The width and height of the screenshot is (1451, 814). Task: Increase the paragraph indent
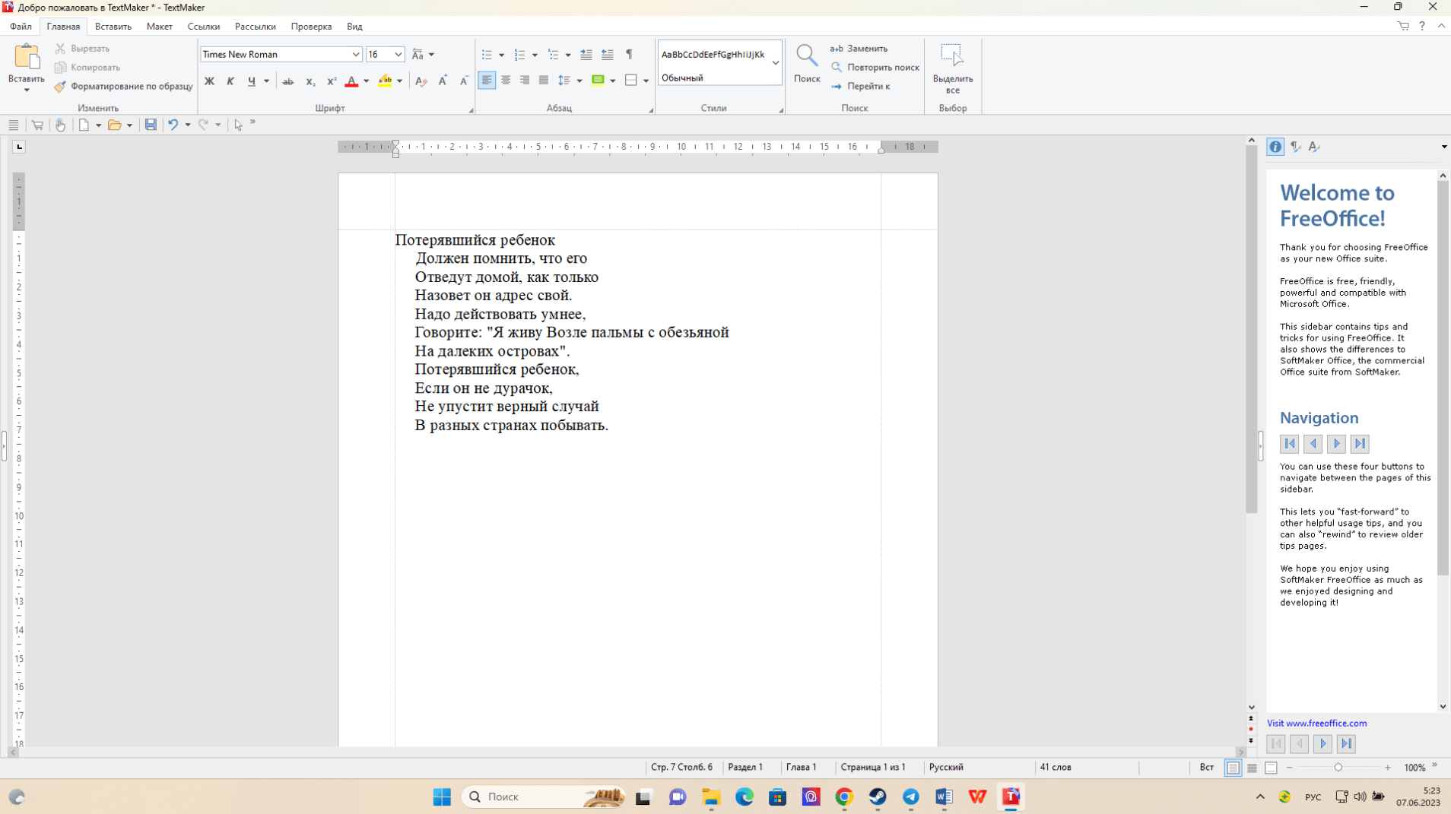(607, 55)
